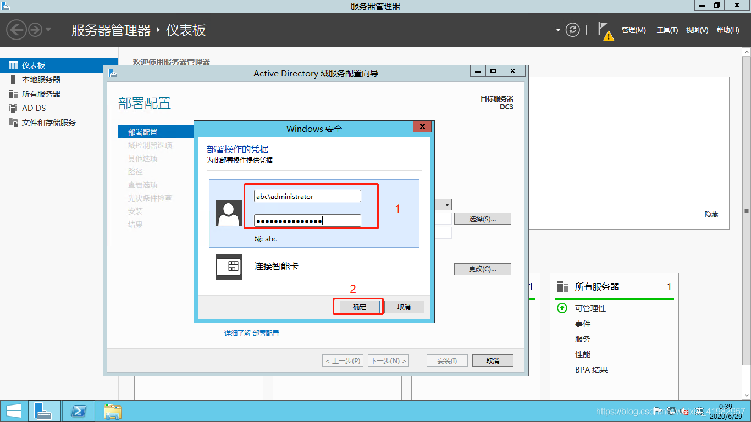Screen dimensions: 751x422
Task: Click the 仪表板 dashboard icon in sidebar
Action: click(13, 65)
